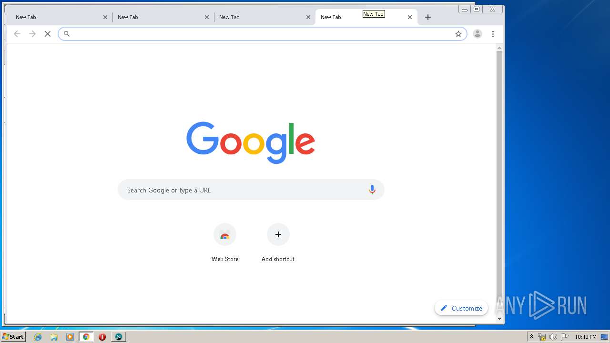Click the Web Store label text
Image resolution: width=610 pixels, height=343 pixels.
(225, 259)
